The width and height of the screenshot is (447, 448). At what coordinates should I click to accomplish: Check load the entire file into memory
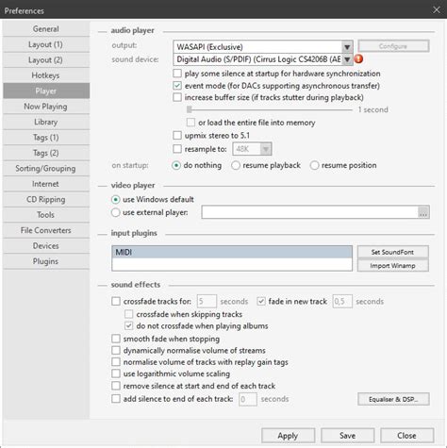pos(190,123)
